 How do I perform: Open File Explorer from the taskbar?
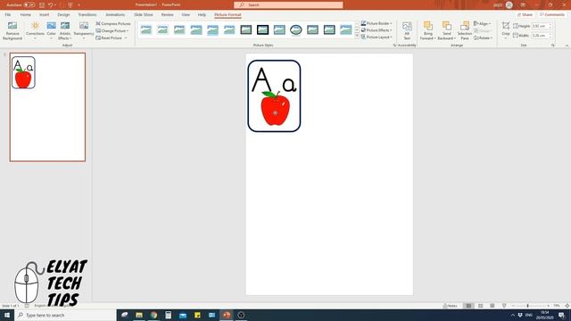[139, 315]
